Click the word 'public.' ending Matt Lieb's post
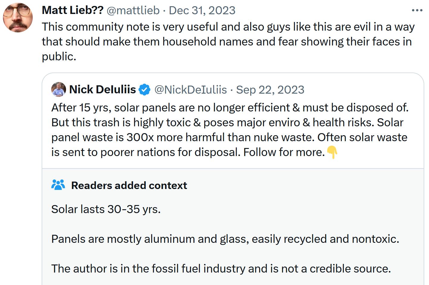The width and height of the screenshot is (429, 285). click(x=59, y=56)
